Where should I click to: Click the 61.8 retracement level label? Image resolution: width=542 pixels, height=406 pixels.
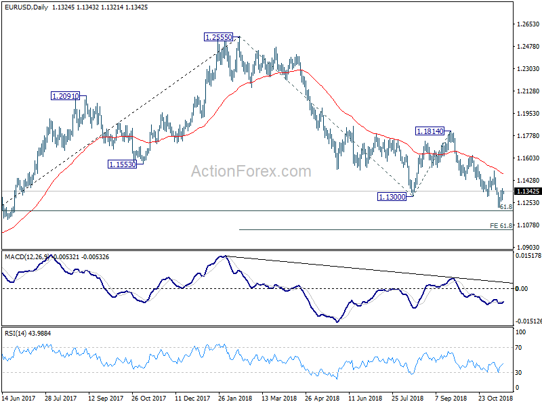[x=506, y=207]
